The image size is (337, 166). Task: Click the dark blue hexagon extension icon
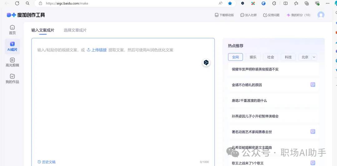coord(243,3)
